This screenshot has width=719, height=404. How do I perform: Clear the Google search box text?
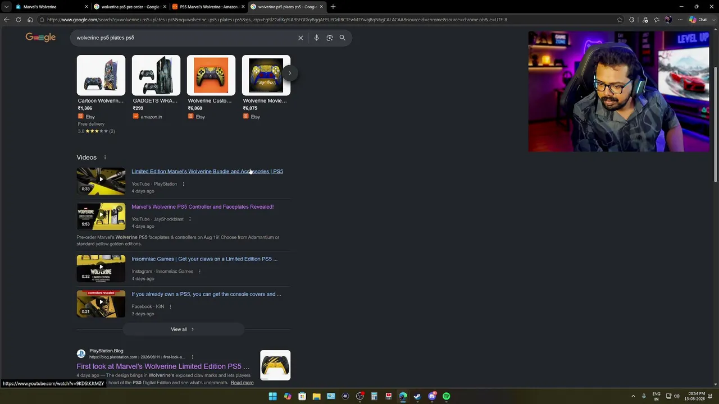coord(301,38)
